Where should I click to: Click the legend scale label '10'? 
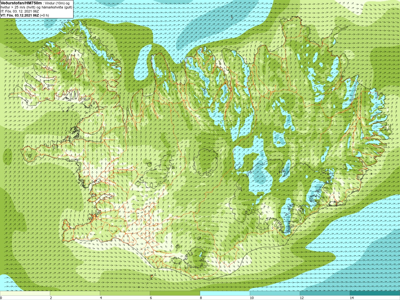[x=252, y=298]
